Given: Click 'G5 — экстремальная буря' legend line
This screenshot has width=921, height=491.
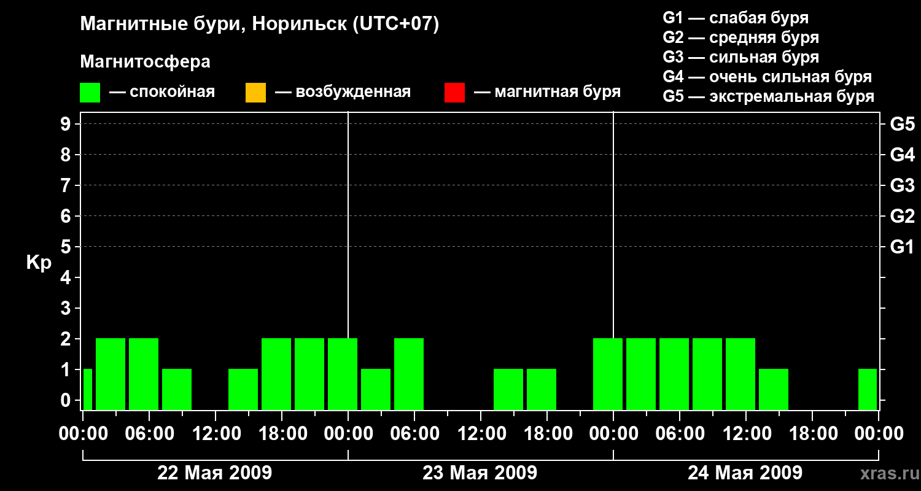Looking at the screenshot, I should (x=769, y=96).
